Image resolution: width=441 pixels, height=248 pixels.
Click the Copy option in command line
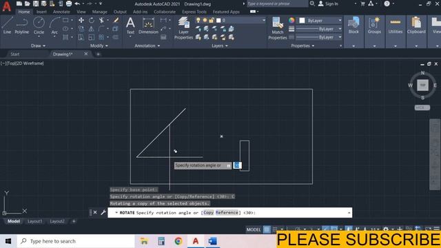pos(208,213)
